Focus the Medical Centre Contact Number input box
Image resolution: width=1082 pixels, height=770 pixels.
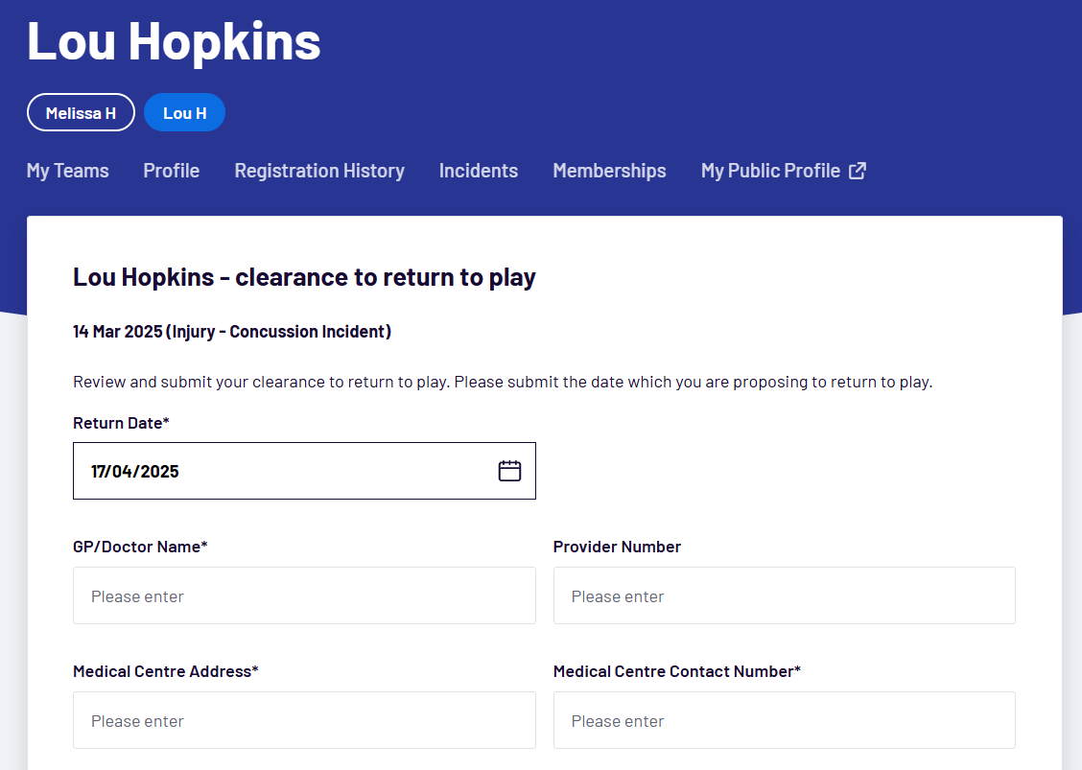coord(784,720)
